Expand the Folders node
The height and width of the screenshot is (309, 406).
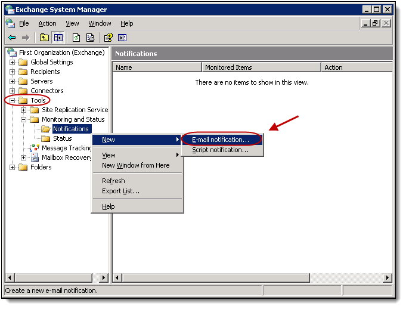[x=12, y=167]
